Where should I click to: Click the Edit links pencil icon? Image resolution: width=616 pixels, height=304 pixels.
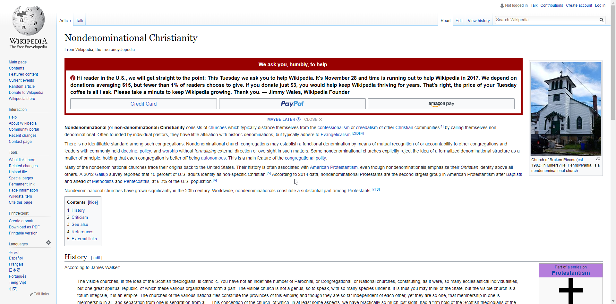click(31, 294)
